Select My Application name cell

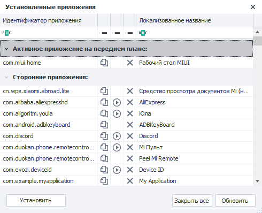[195, 181]
